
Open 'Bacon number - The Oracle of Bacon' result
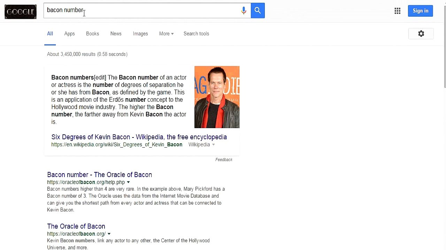[x=99, y=175]
